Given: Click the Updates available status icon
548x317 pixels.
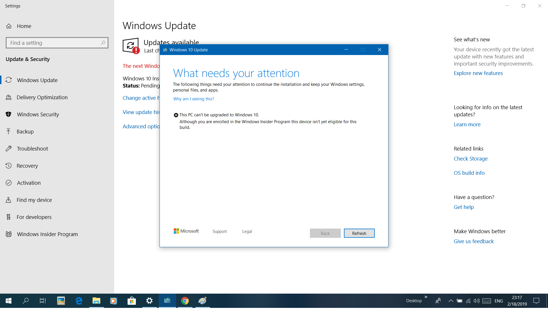Looking at the screenshot, I should tap(131, 46).
